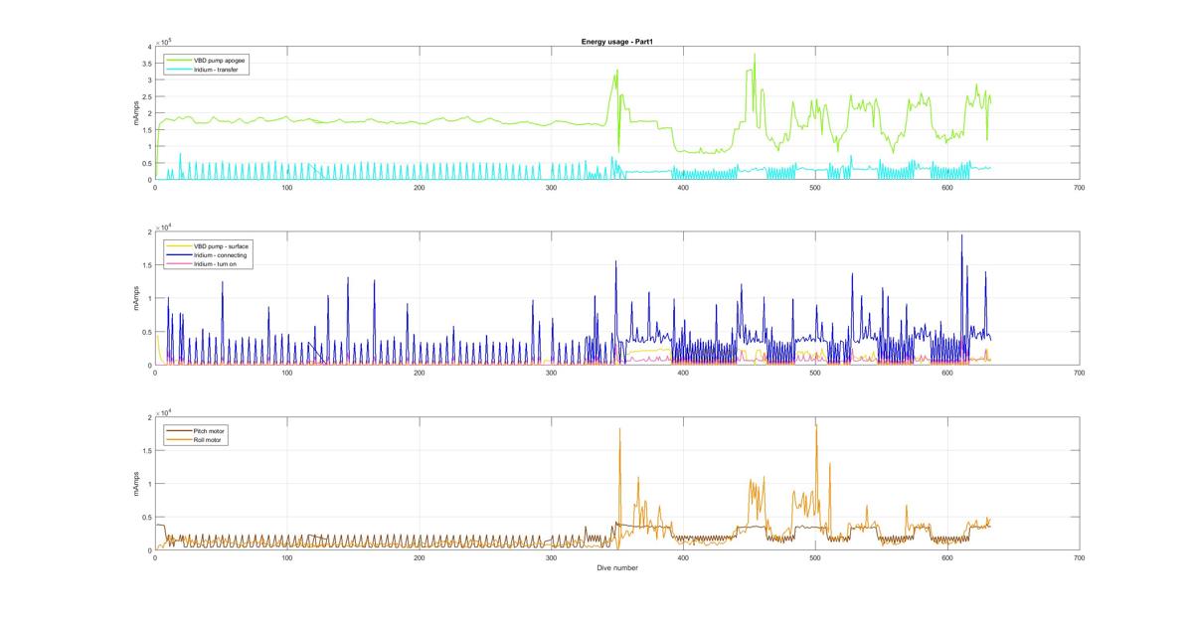Select 'Iridium - transfer' legend entry
The image size is (1193, 618).
(214, 71)
